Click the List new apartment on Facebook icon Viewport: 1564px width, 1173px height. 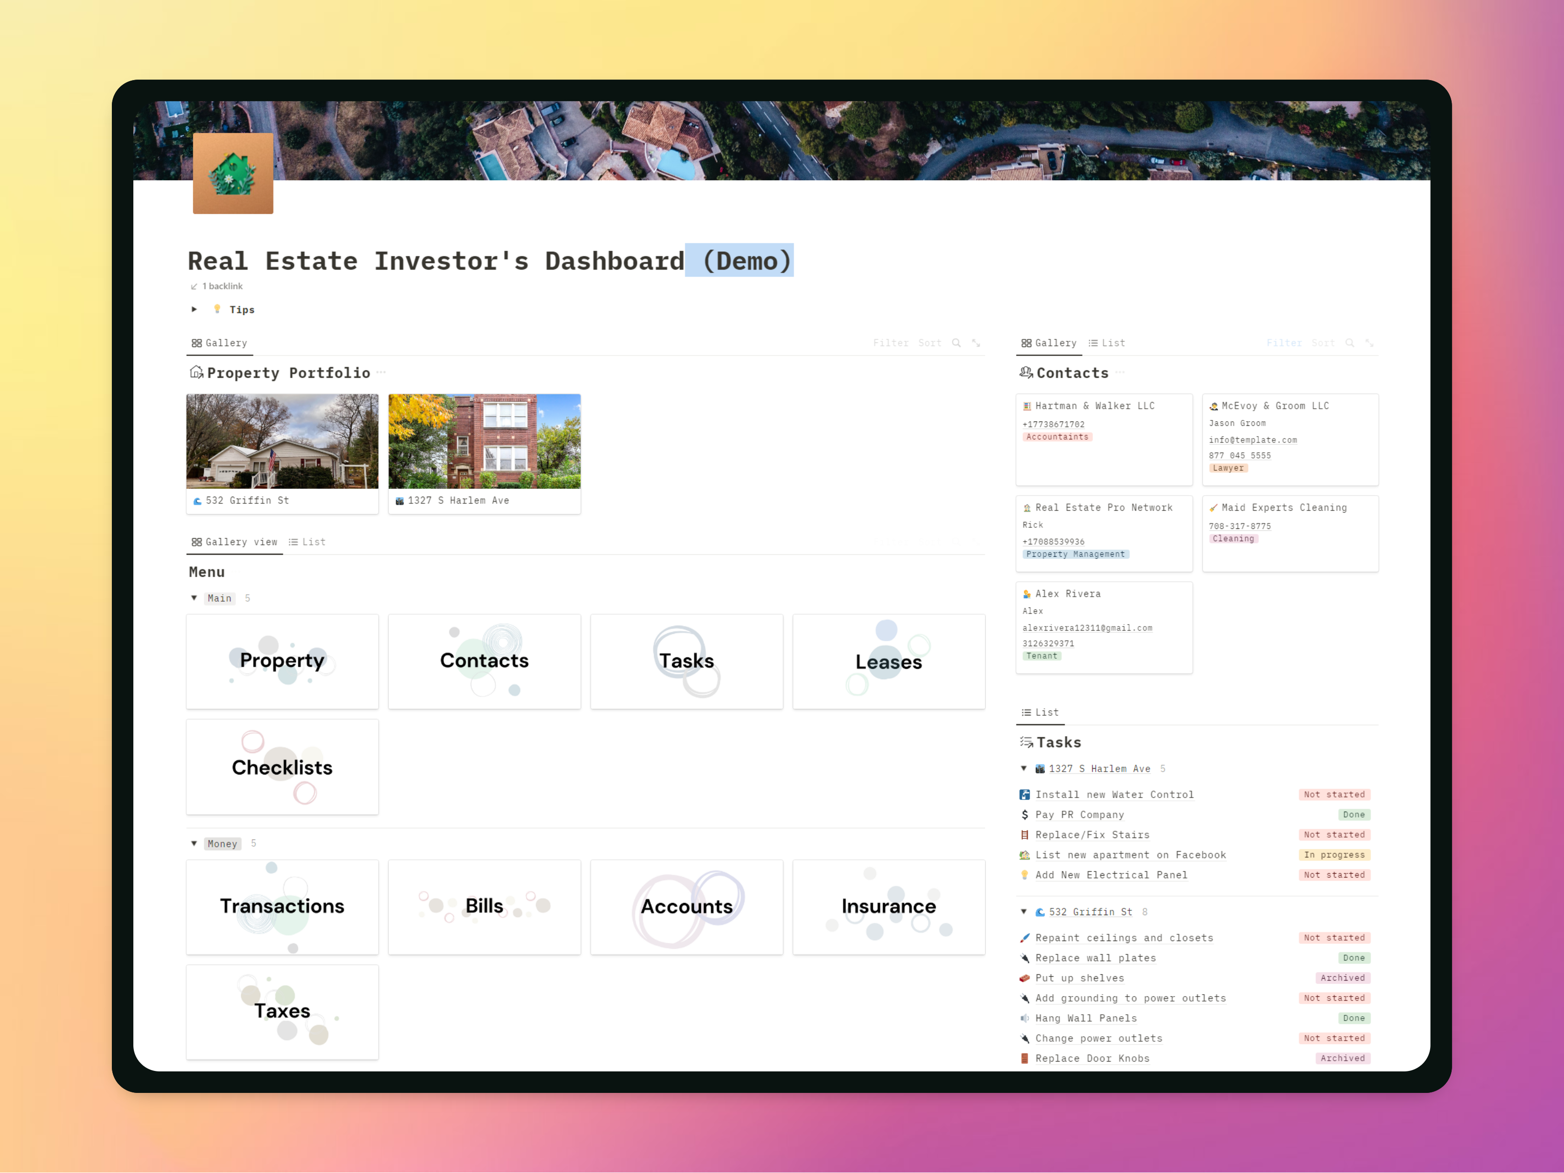click(1025, 855)
